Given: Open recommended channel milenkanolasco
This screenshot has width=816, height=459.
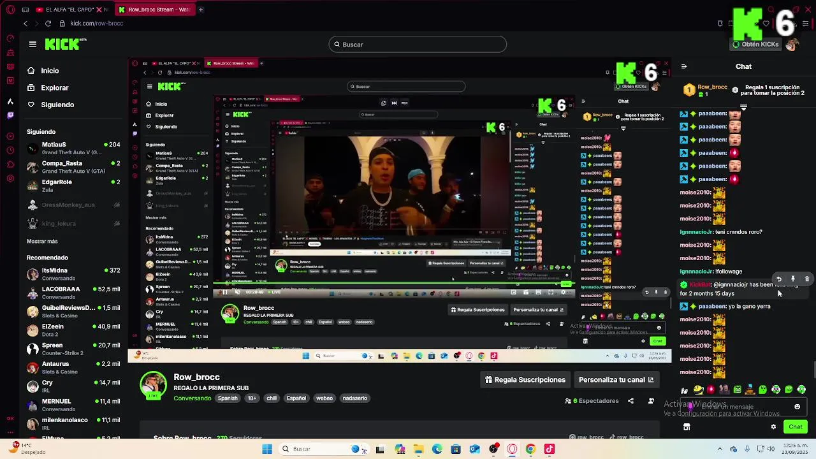Looking at the screenshot, I should tap(73, 423).
